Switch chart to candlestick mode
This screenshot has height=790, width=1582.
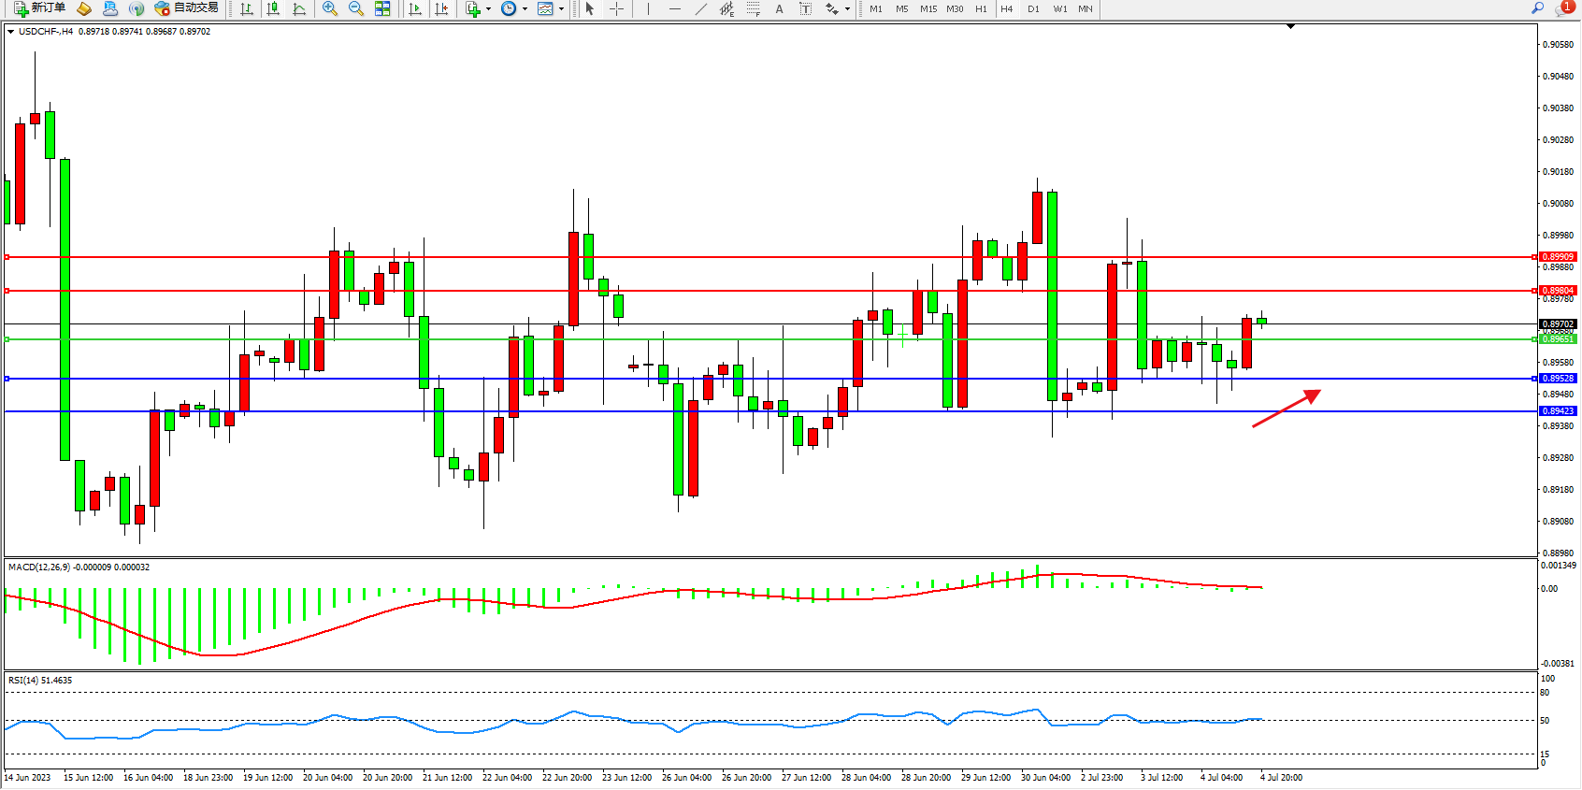[x=273, y=8]
